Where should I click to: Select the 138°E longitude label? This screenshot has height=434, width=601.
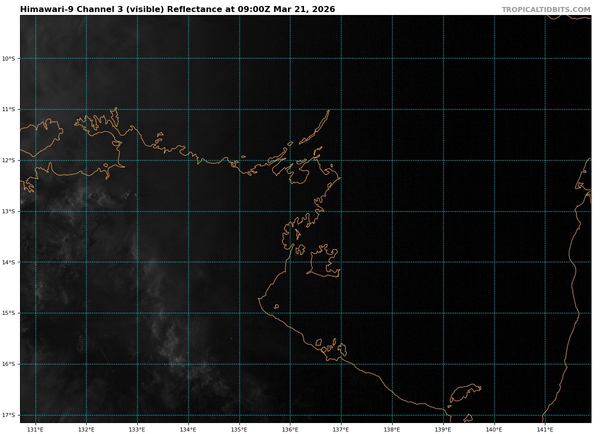(x=392, y=429)
